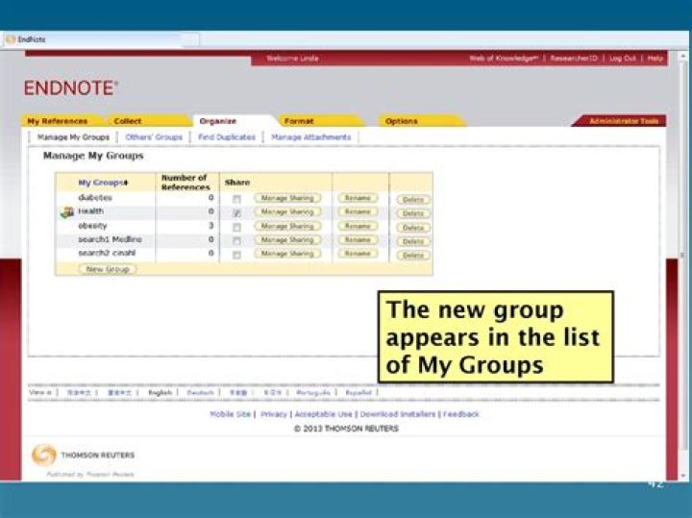Image resolution: width=692 pixels, height=518 pixels.
Task: Sort by the My Groups column header
Action: [x=103, y=183]
